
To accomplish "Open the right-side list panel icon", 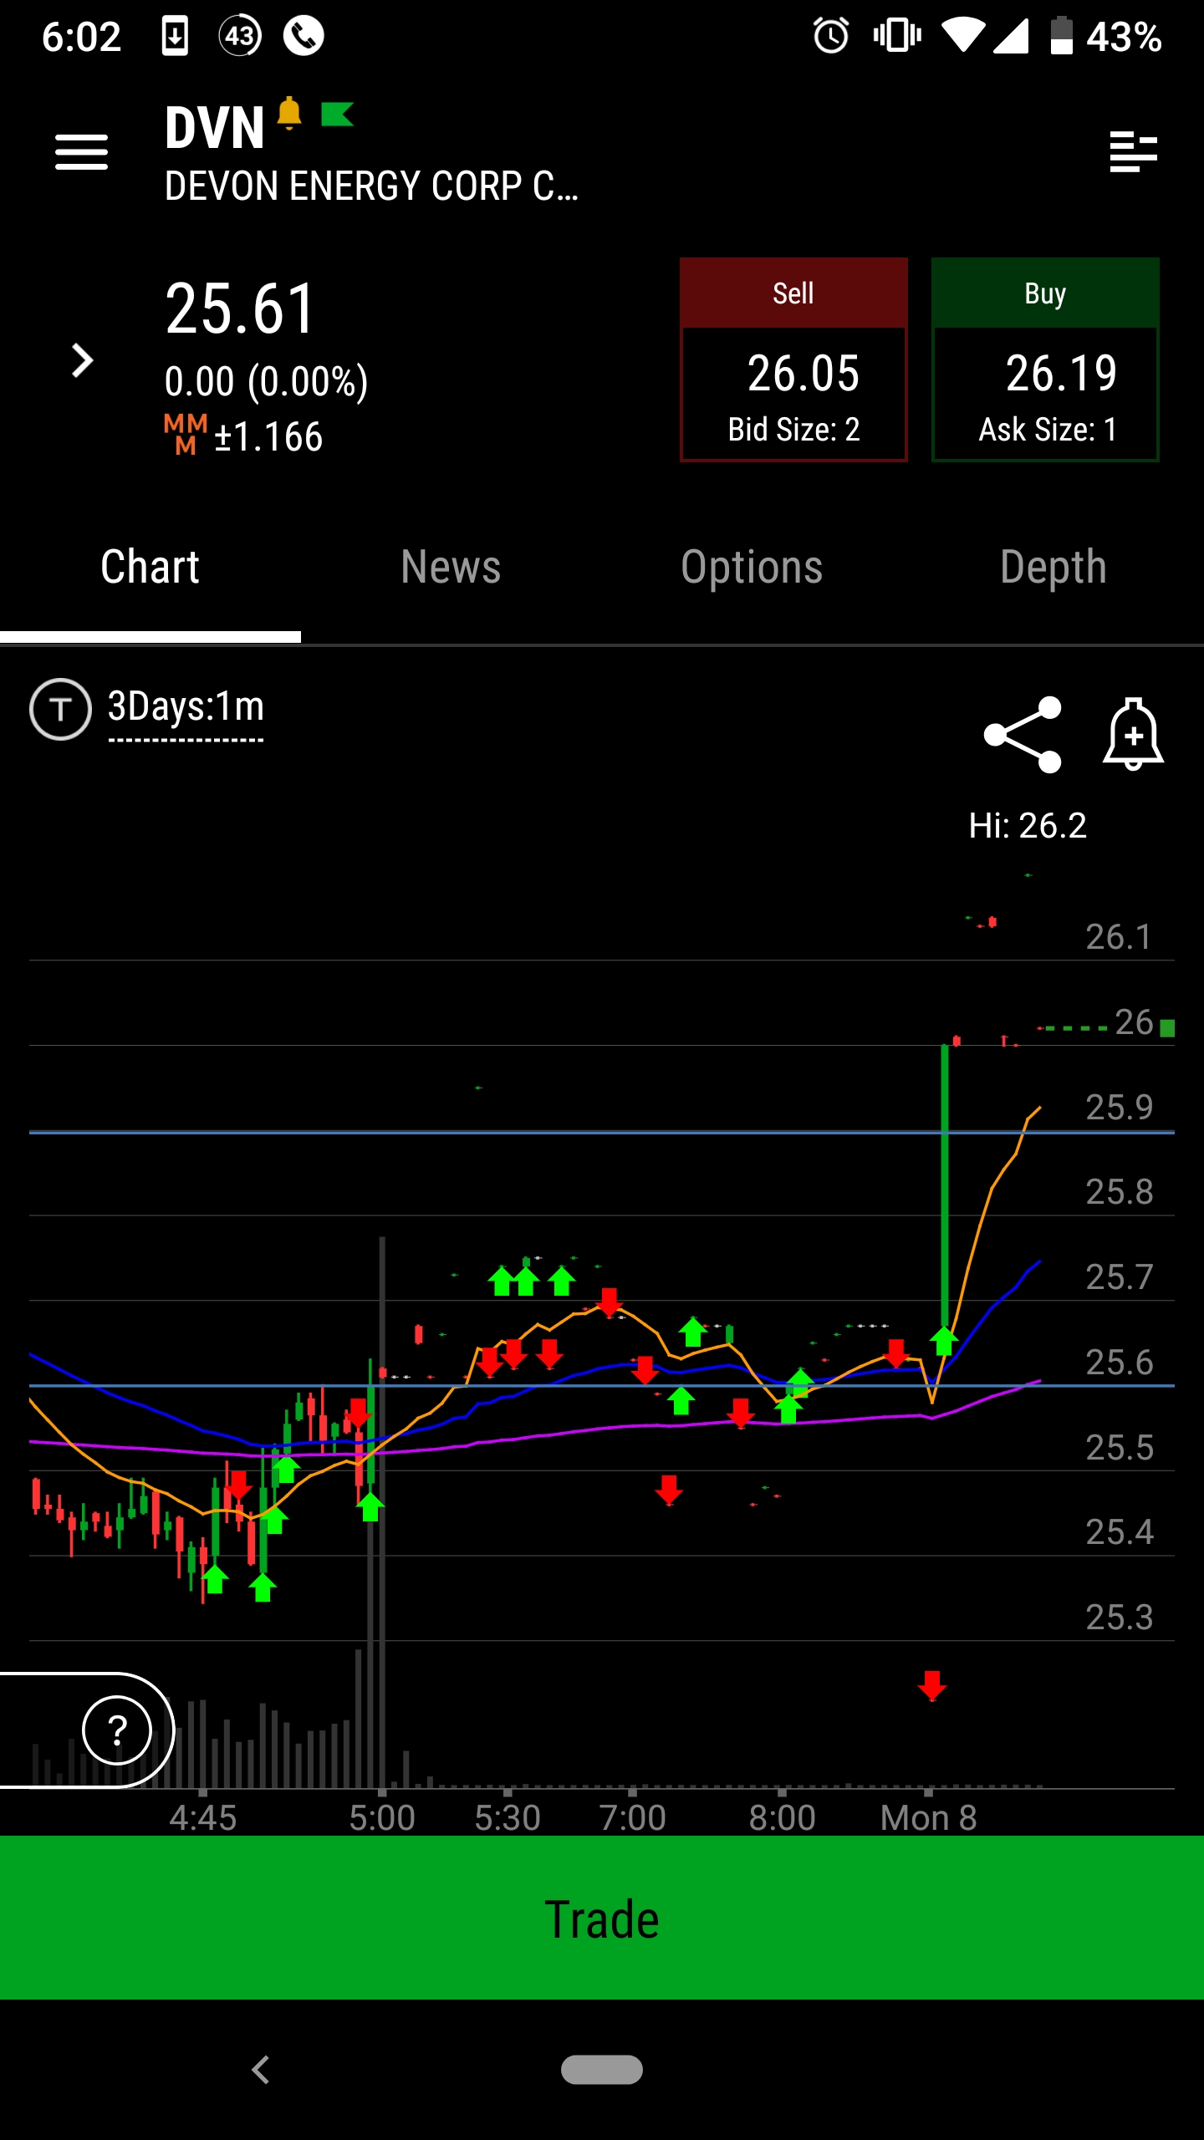I will (1133, 152).
